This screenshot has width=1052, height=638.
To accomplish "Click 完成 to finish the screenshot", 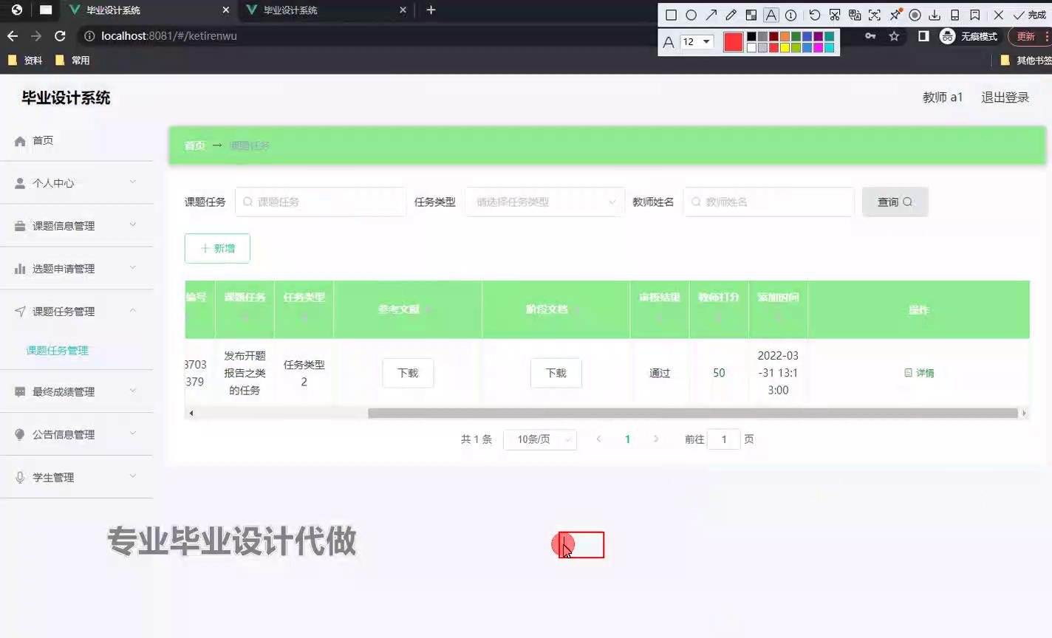I will click(x=1030, y=15).
